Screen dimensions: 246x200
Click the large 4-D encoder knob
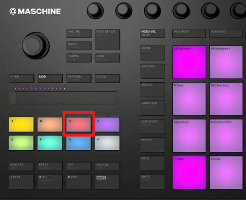coord(36,46)
